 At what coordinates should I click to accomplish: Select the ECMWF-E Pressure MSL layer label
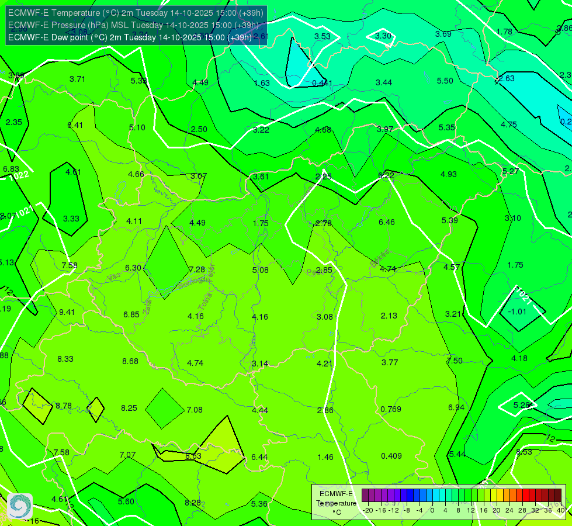[133, 25]
